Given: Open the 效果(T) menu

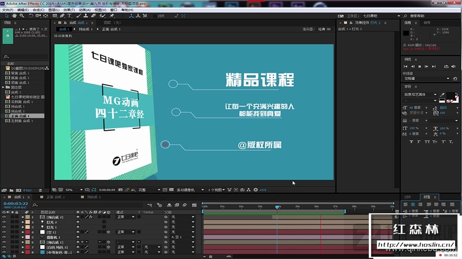Looking at the screenshot, I should (x=69, y=10).
